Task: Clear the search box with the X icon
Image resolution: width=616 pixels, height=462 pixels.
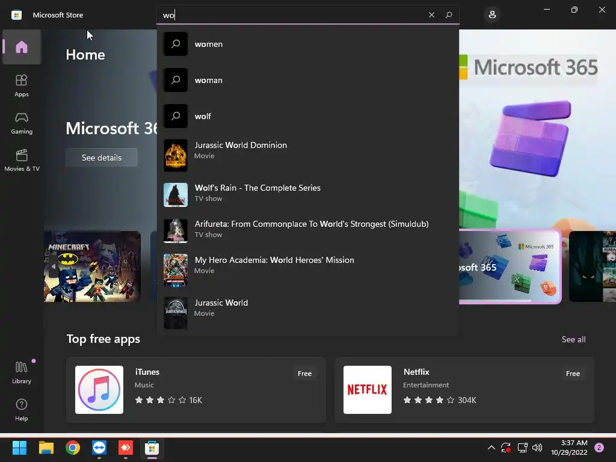Action: click(431, 15)
